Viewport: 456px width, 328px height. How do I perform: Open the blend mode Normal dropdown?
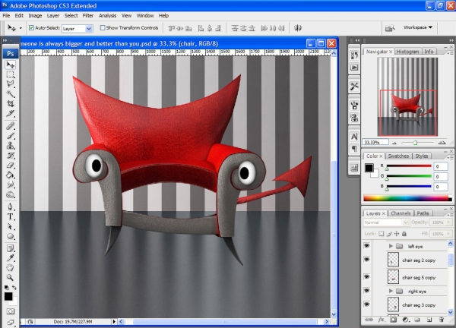click(x=386, y=222)
